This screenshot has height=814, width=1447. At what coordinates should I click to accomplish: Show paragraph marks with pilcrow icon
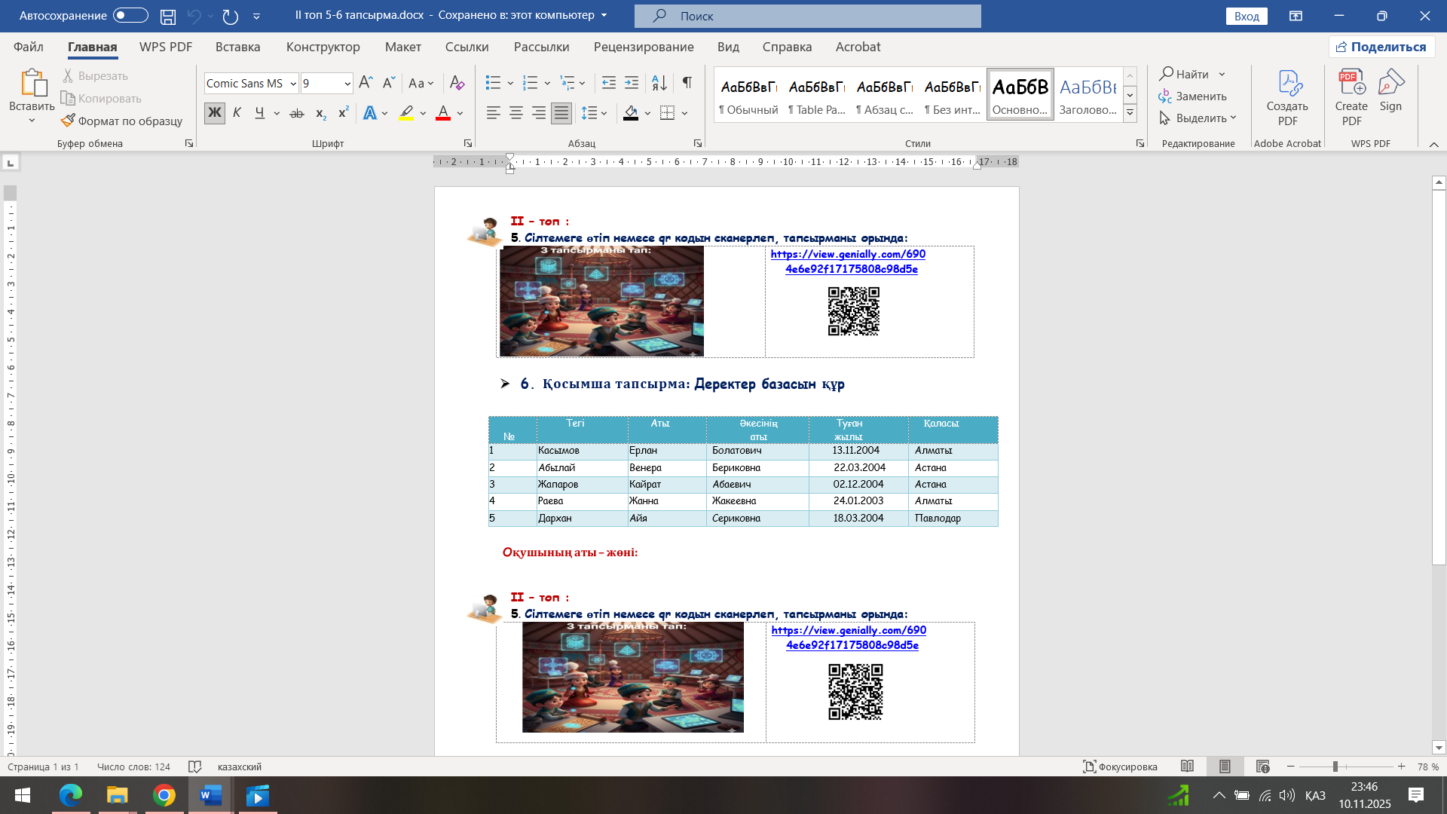[687, 82]
